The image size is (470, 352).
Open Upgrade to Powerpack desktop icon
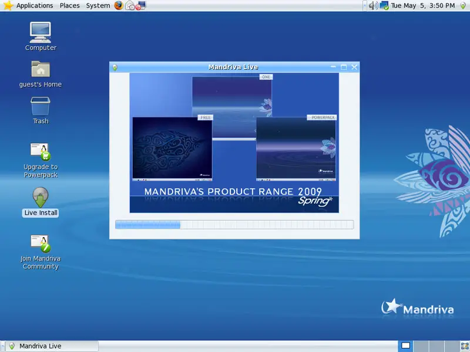[x=41, y=160]
